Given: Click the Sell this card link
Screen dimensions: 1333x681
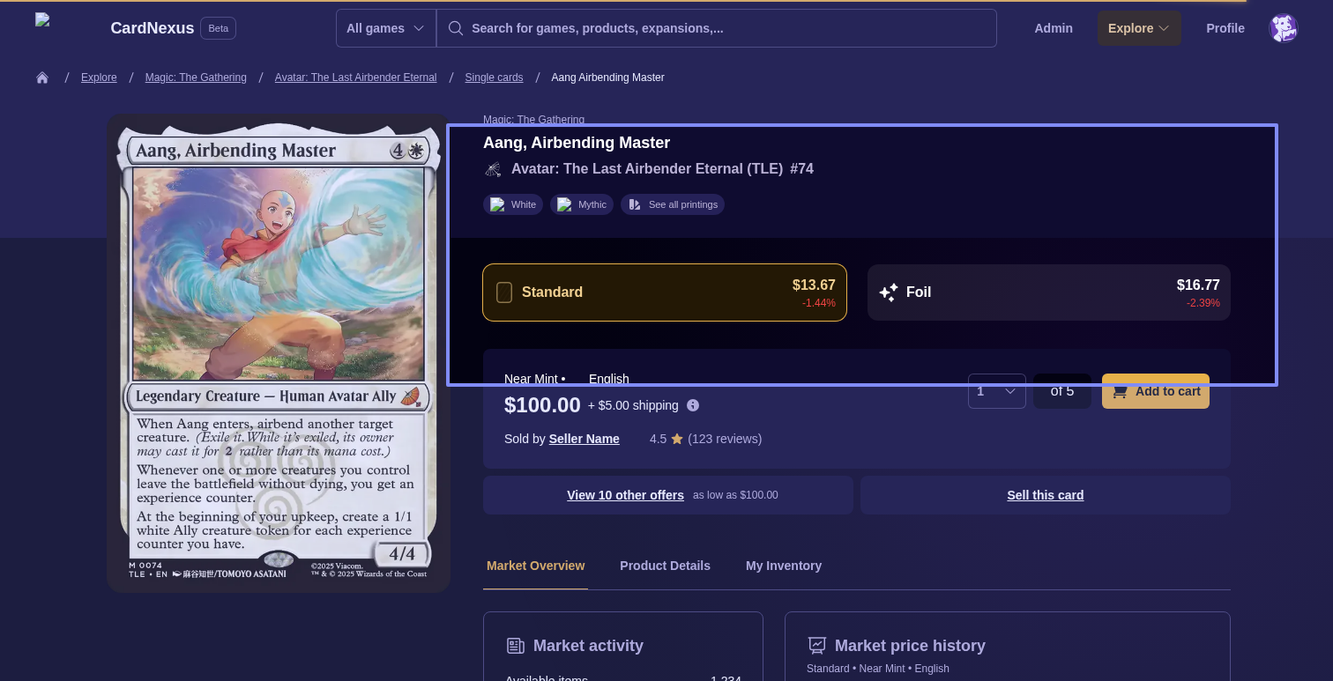Looking at the screenshot, I should click(1046, 495).
